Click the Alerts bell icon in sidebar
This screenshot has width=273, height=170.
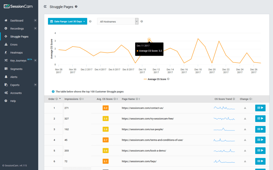pos(6,77)
